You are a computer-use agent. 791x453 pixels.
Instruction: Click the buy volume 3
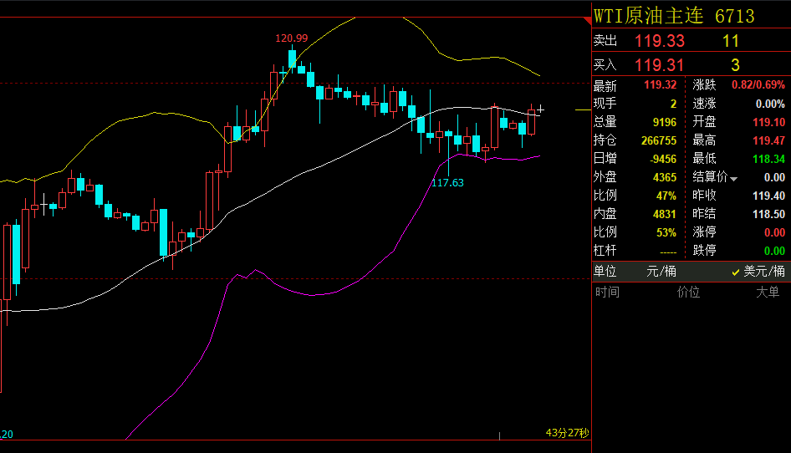735,65
